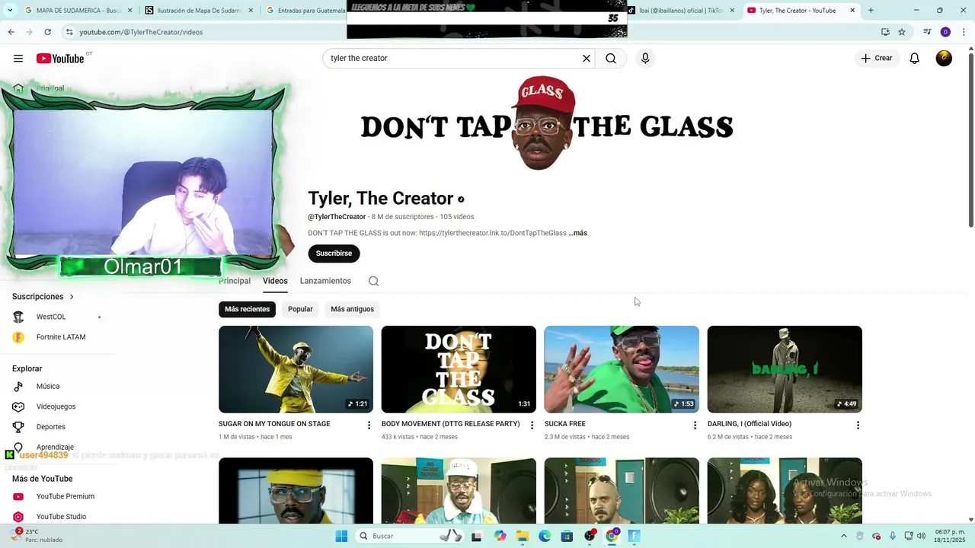
Task: Open options for SUCKA FREE video
Action: 695,425
